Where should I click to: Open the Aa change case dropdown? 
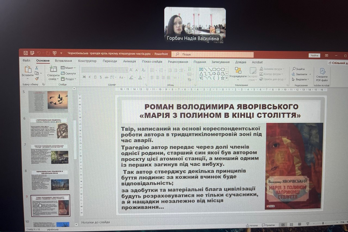click(x=122, y=77)
